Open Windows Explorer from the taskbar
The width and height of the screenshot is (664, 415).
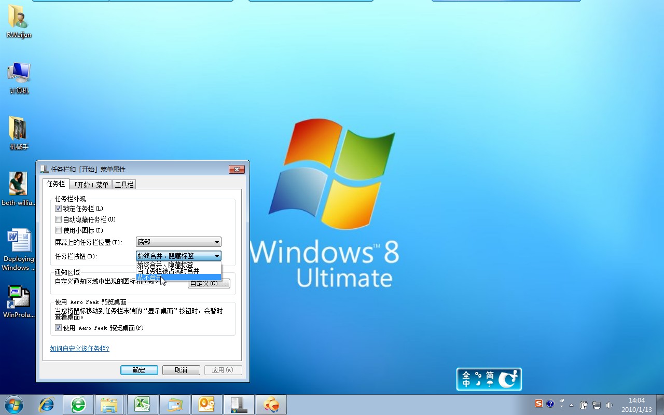click(x=109, y=404)
